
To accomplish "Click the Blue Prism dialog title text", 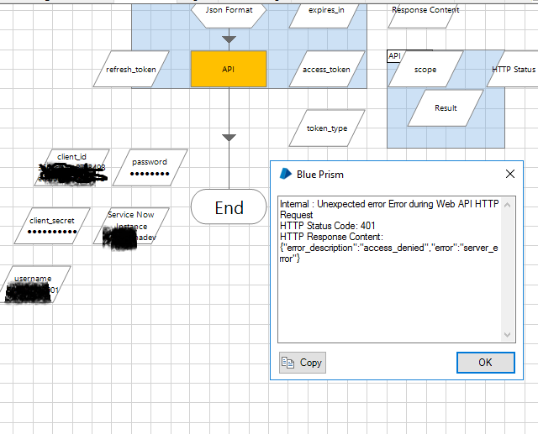I will [319, 175].
